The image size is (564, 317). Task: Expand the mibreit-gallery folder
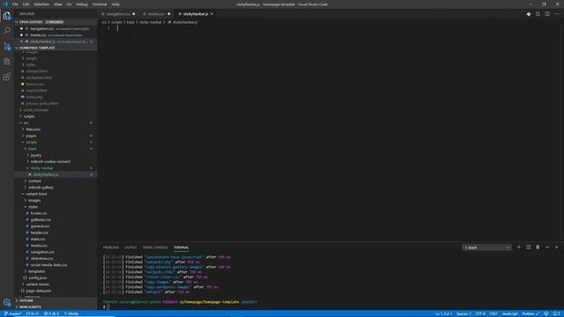(x=56, y=188)
